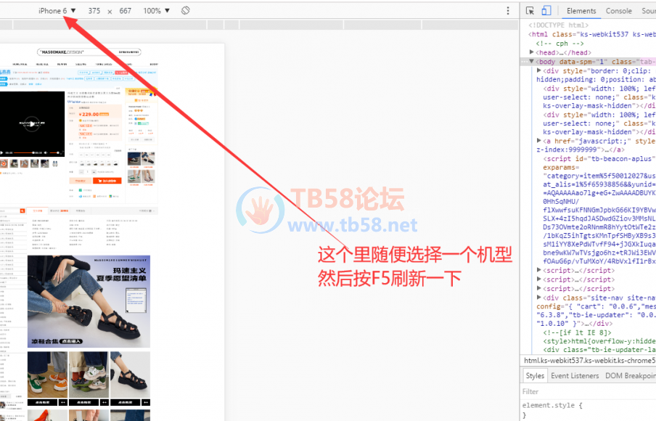
Task: Select the div class tb-ie-updater line
Action: pos(599,350)
